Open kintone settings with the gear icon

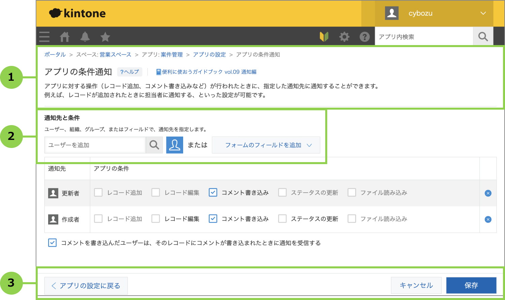coord(344,36)
